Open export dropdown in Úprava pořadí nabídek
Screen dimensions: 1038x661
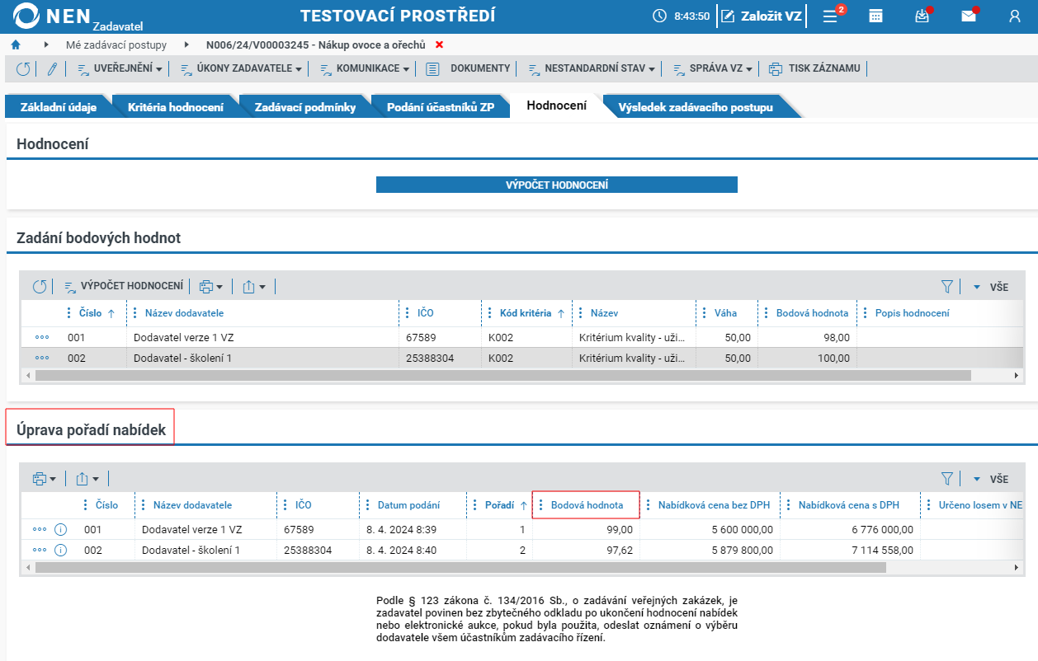[x=87, y=479]
